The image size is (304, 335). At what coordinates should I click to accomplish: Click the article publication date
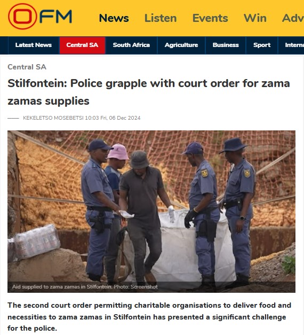pyautogui.click(x=113, y=118)
